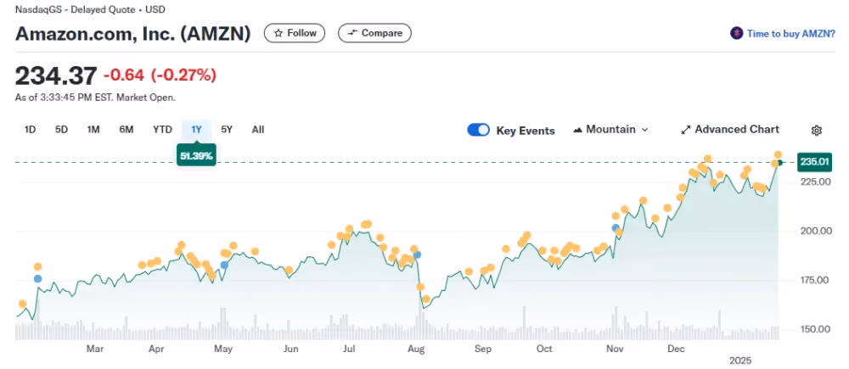Click the -0.64 (-0.27%) price change
849x369 pixels.
coord(160,75)
